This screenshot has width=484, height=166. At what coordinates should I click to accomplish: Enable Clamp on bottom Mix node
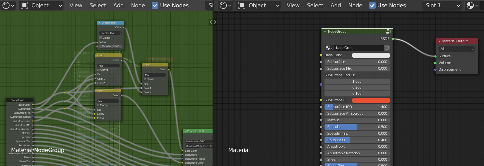pos(99,105)
